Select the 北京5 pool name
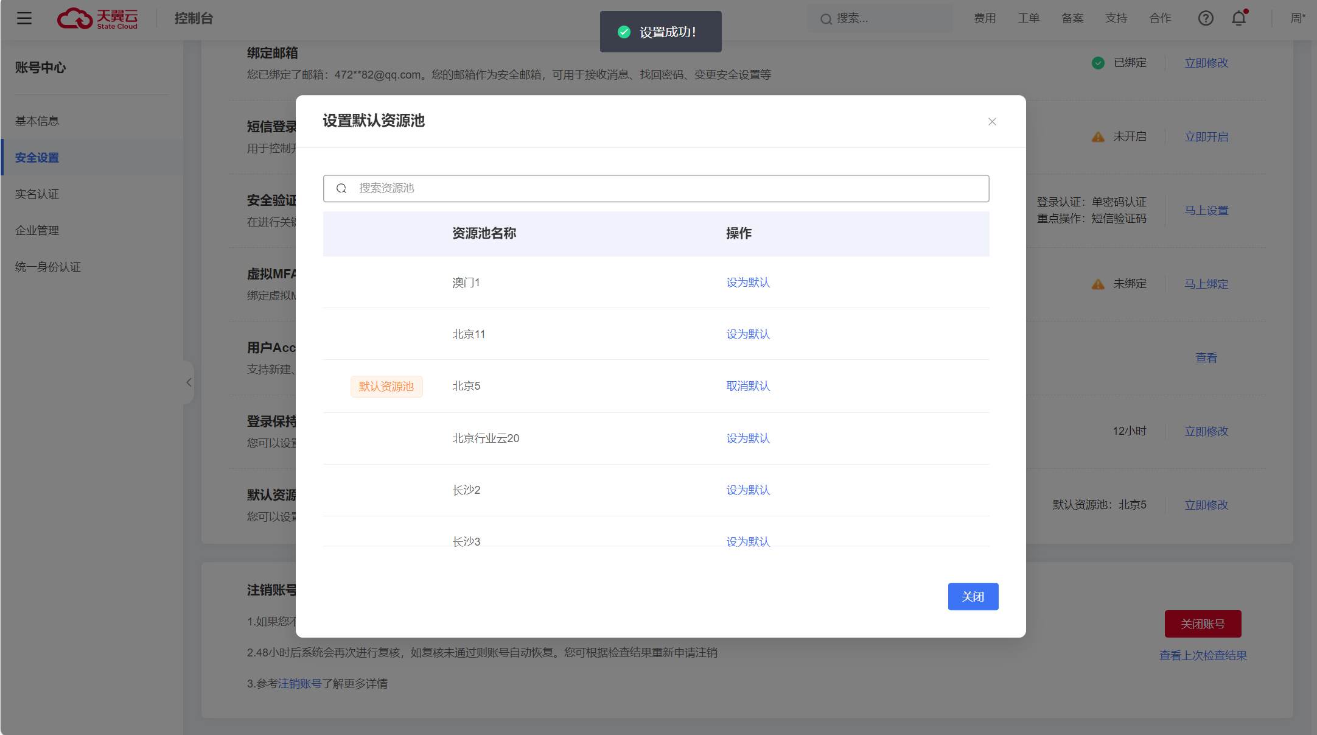The height and width of the screenshot is (735, 1317). (x=466, y=386)
